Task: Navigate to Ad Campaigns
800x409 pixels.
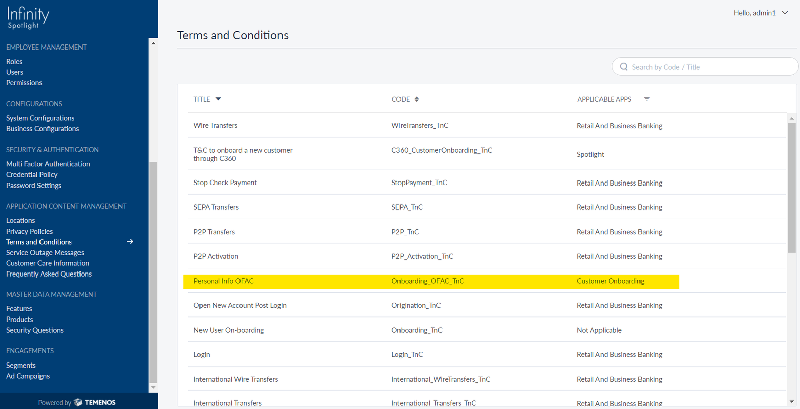Action: (28, 376)
